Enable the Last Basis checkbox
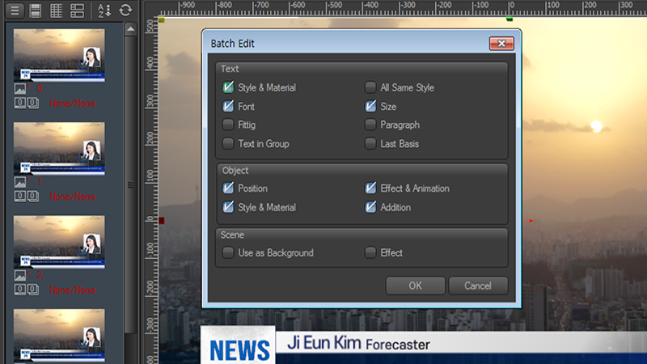This screenshot has width=647, height=364. pos(370,143)
